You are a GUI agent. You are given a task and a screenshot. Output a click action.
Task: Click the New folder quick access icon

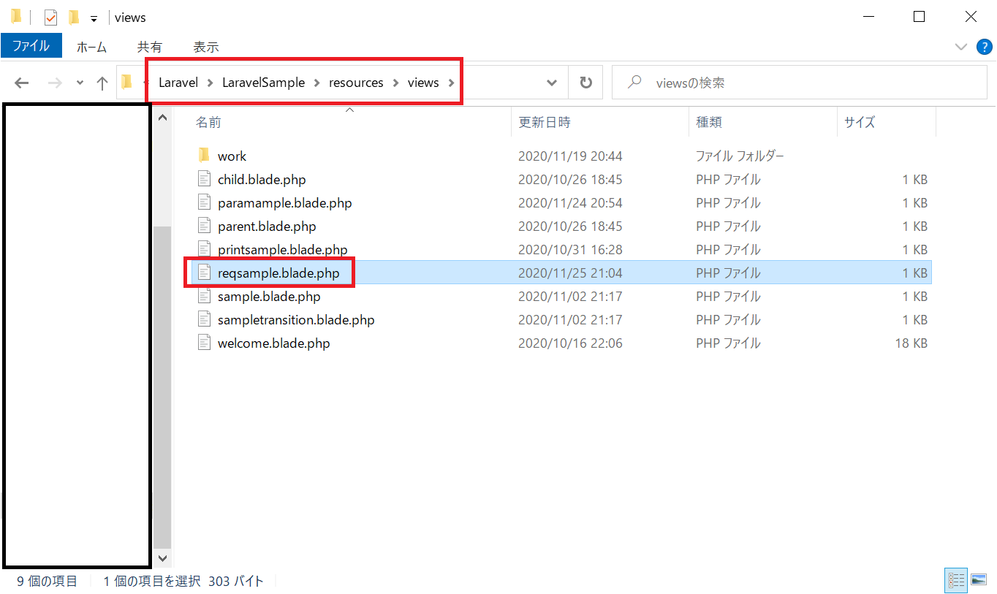73,18
